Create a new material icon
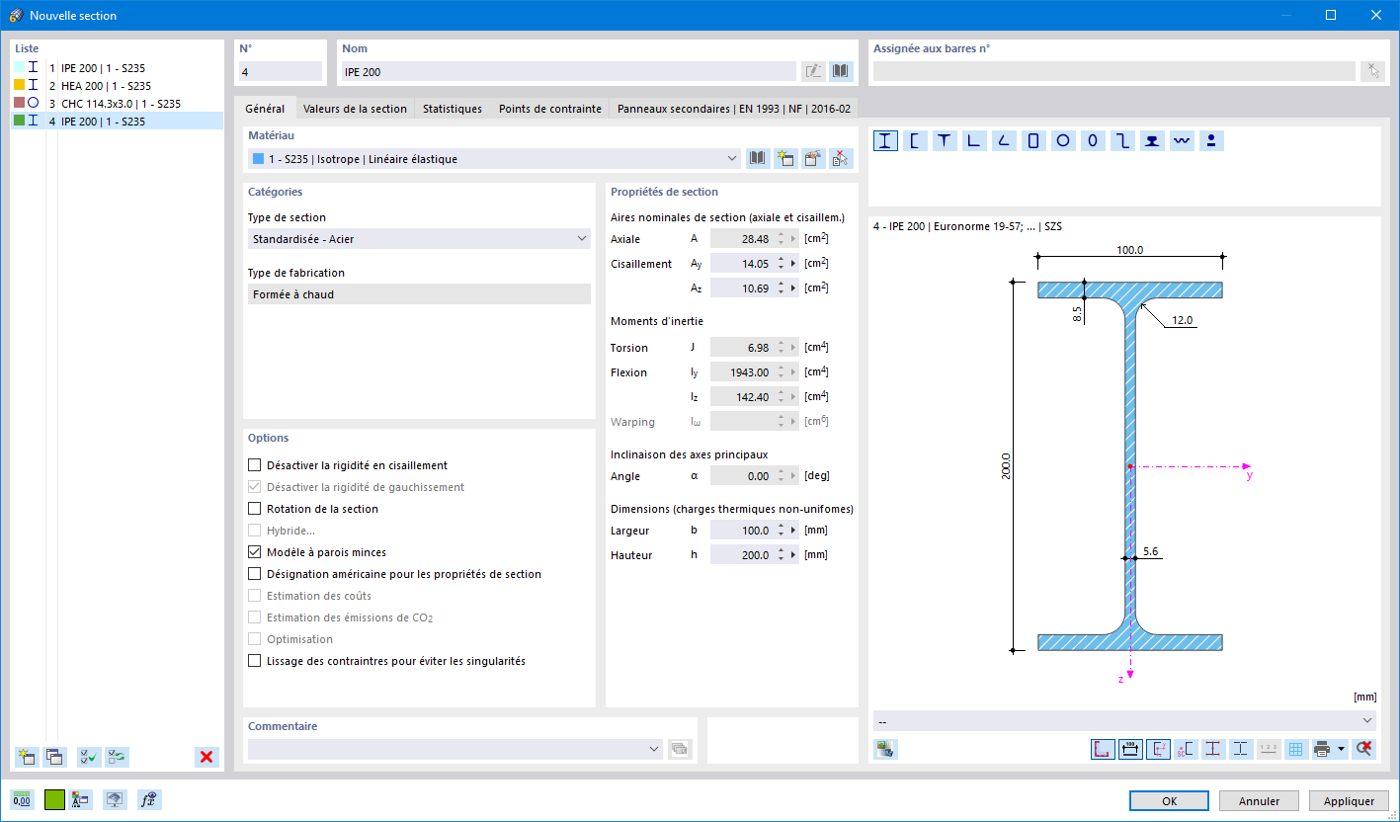Image resolution: width=1400 pixels, height=822 pixels. [x=785, y=159]
